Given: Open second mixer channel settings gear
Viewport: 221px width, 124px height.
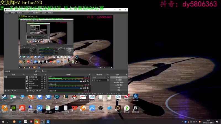Looking at the screenshot, I should click(88, 88).
